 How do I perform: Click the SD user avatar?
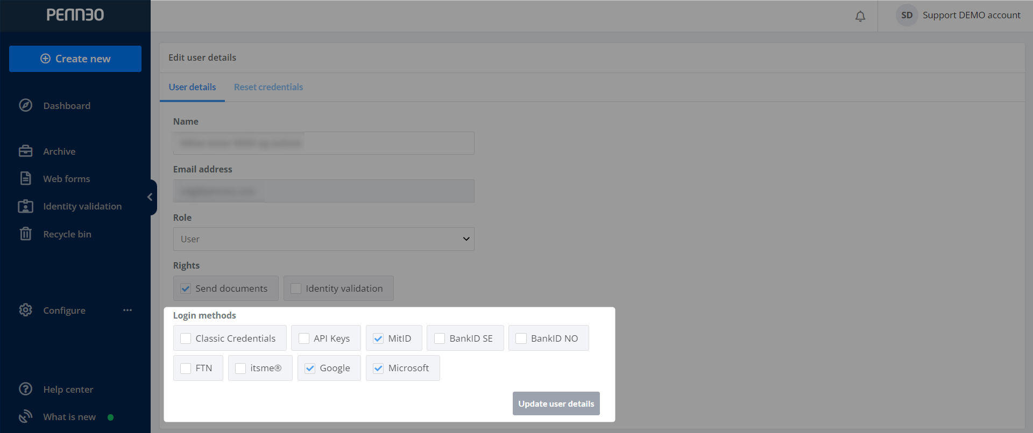[907, 15]
